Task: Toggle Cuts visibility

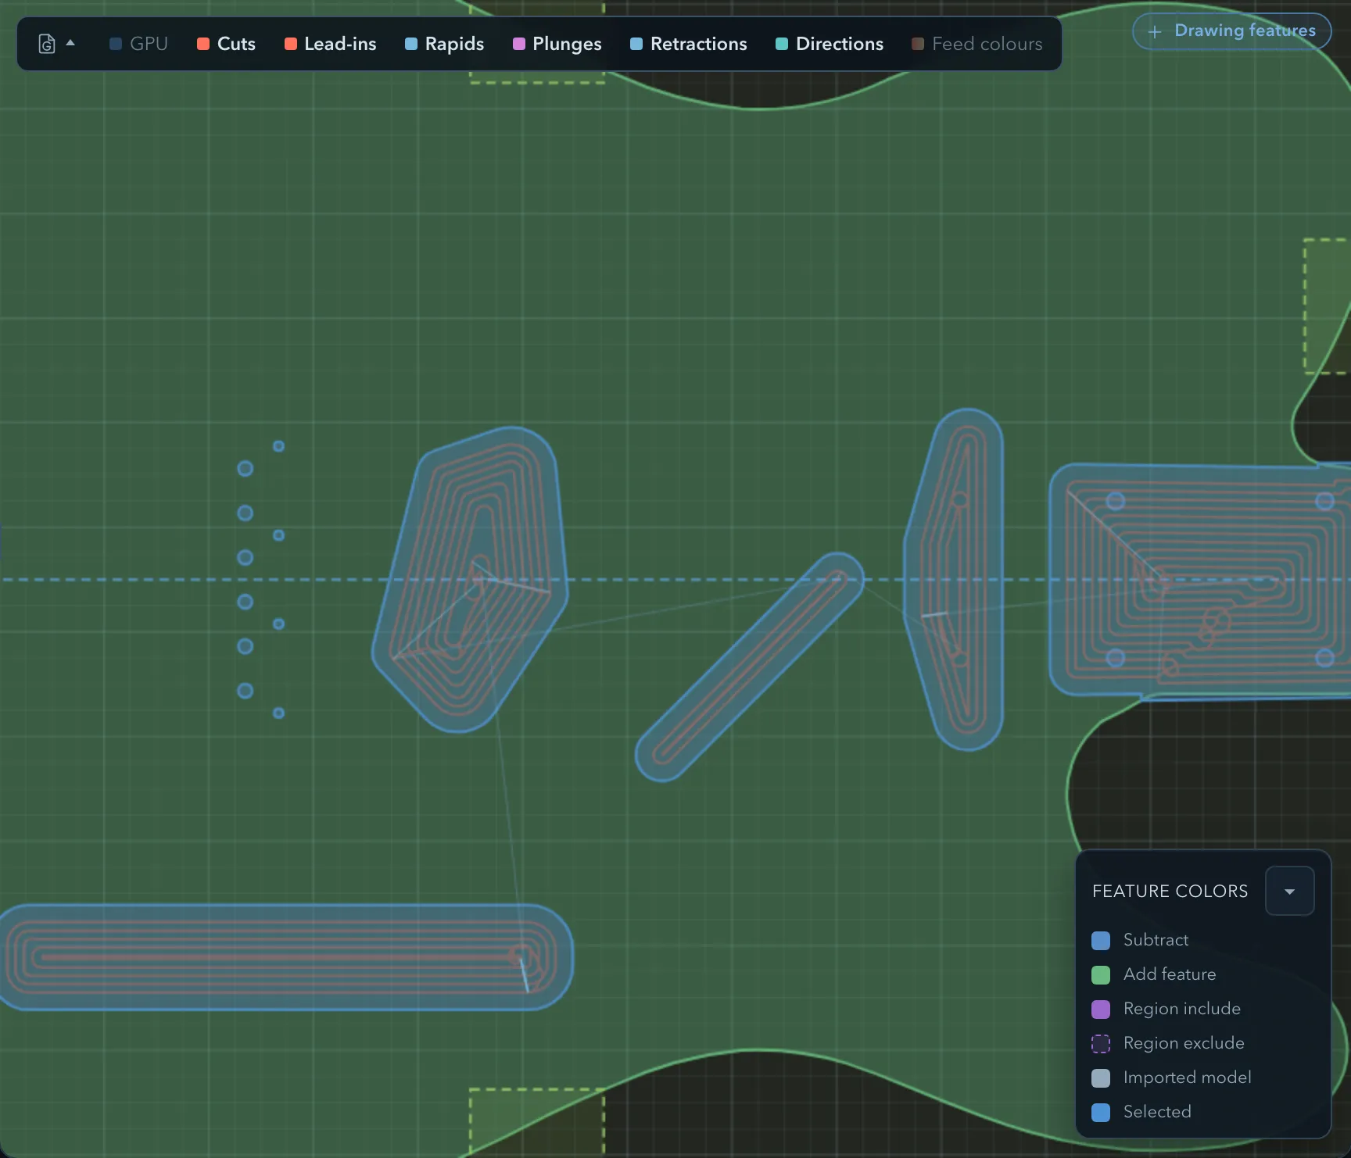Action: (x=227, y=44)
